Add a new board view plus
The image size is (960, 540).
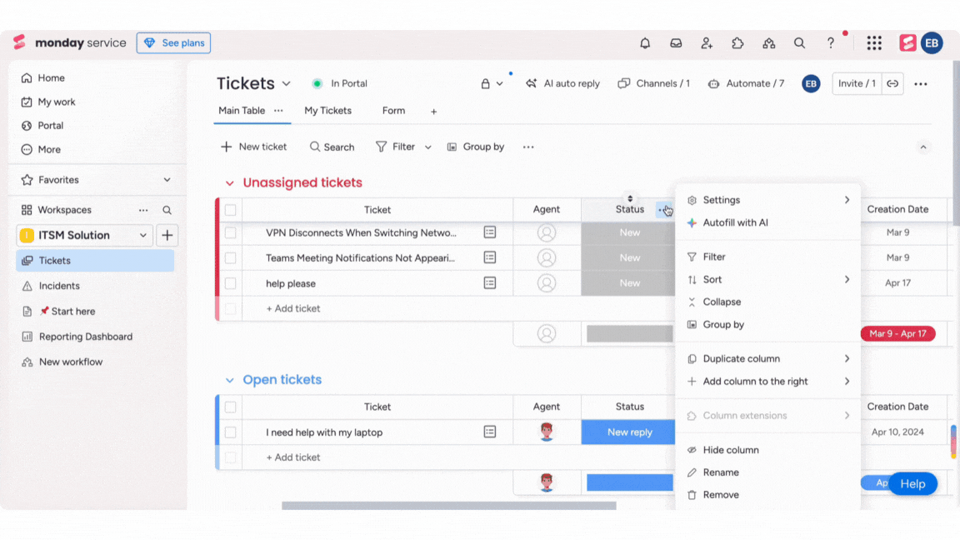point(433,112)
